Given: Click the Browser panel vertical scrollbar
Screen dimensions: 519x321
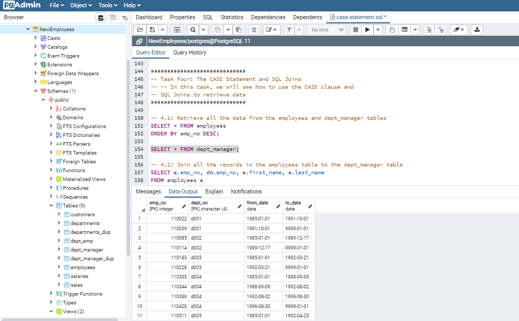Looking at the screenshot, I should [x=128, y=156].
